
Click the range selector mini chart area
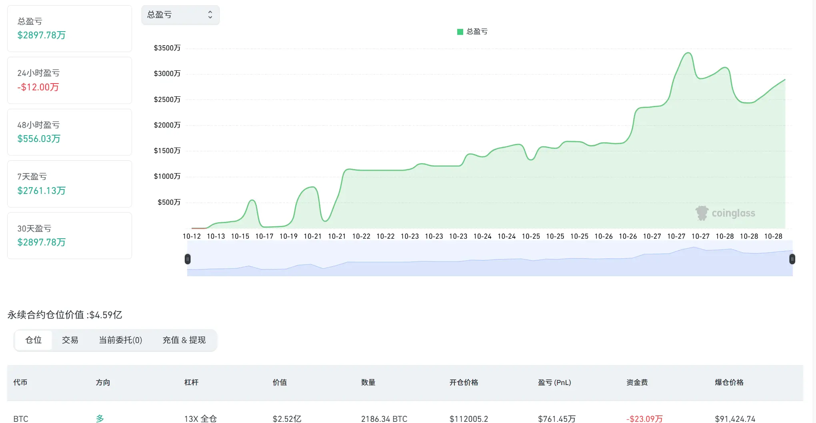pyautogui.click(x=490, y=259)
